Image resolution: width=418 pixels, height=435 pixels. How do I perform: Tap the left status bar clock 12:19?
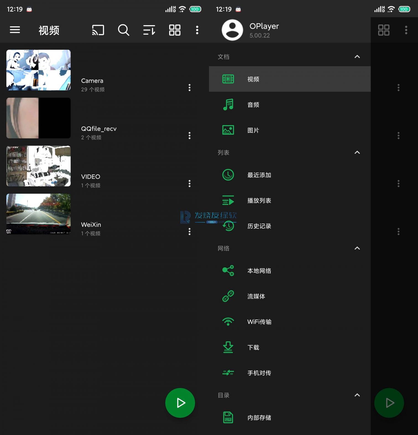pyautogui.click(x=15, y=9)
